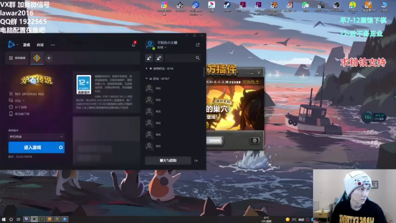The image size is (396, 223).
Task: Show all games grid tab
Action: pyautogui.click(x=17, y=58)
